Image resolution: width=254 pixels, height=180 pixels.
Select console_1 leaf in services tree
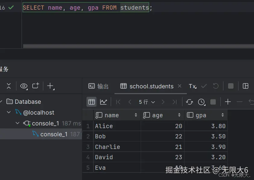point(54,134)
